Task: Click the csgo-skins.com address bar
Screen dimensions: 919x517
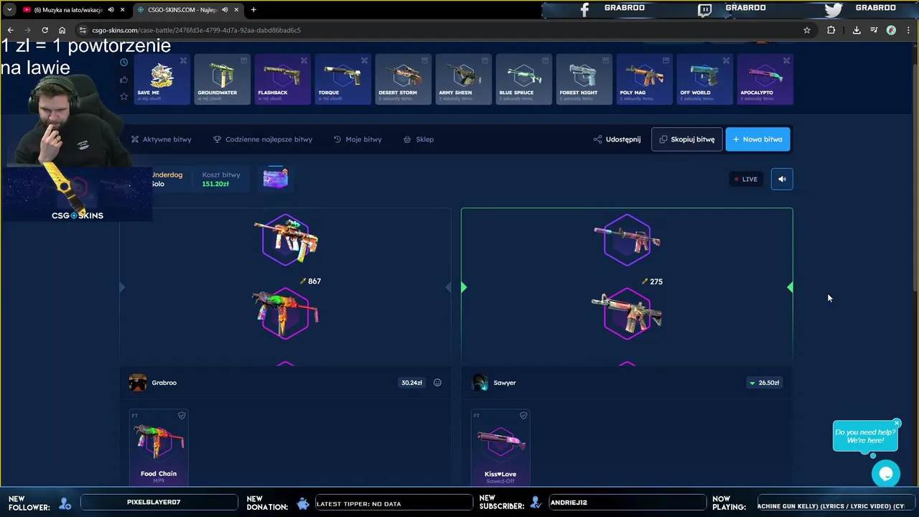Action: click(x=445, y=30)
